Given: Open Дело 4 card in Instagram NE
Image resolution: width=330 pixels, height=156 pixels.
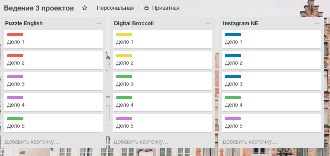Looking at the screenshot, I should click(x=271, y=105).
